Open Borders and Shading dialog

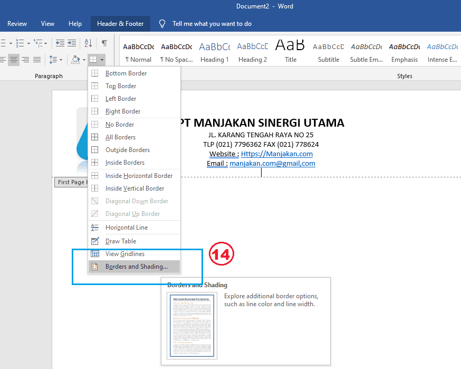pyautogui.click(x=135, y=267)
